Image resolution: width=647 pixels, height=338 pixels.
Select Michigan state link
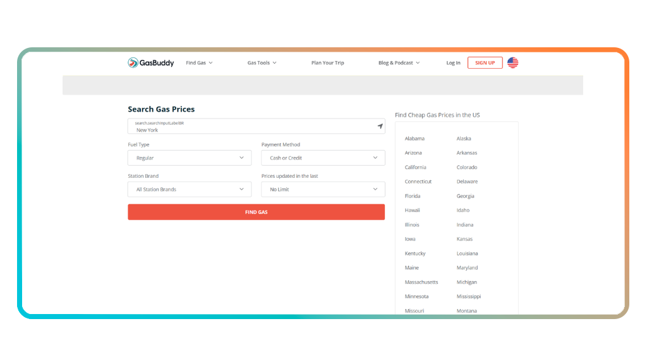click(466, 282)
